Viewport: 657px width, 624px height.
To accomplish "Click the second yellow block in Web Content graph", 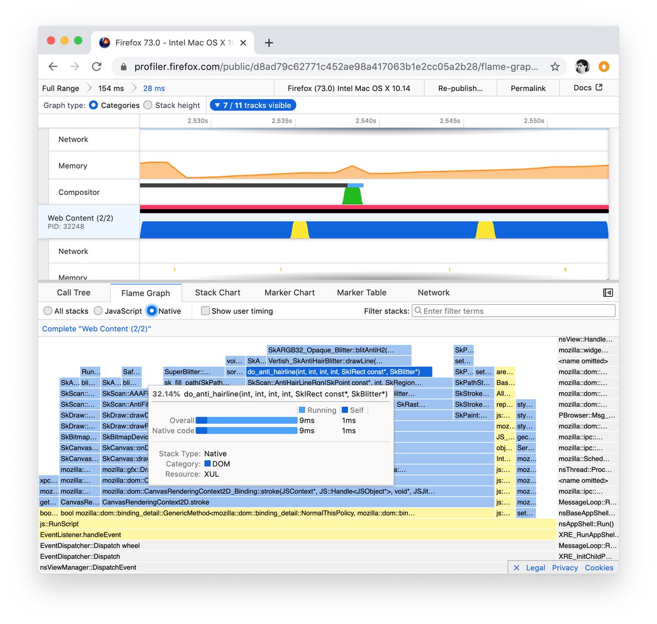I will pyautogui.click(x=486, y=230).
